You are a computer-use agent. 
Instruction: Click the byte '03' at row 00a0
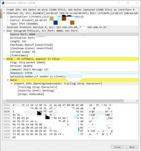pos(14,137)
